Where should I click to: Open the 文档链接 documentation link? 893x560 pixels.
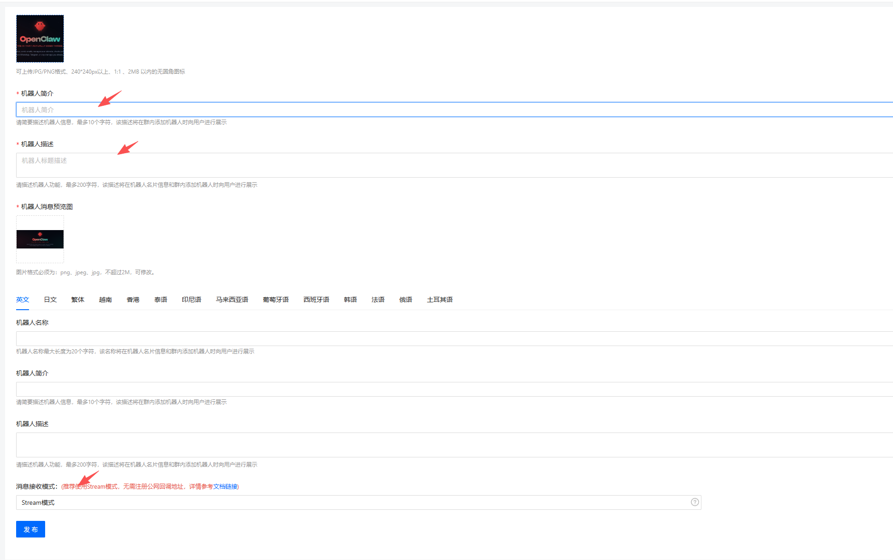pos(225,486)
